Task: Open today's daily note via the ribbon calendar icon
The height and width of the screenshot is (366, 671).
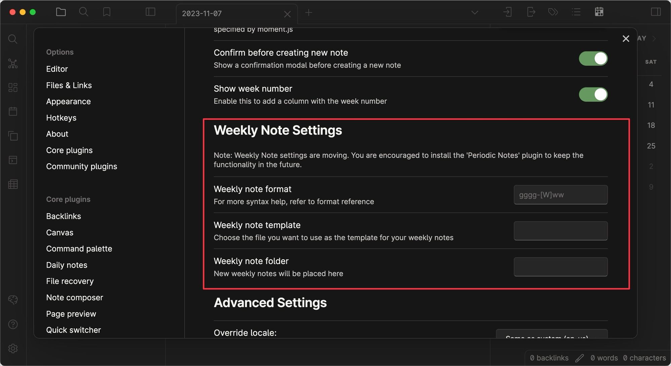Action: point(13,111)
